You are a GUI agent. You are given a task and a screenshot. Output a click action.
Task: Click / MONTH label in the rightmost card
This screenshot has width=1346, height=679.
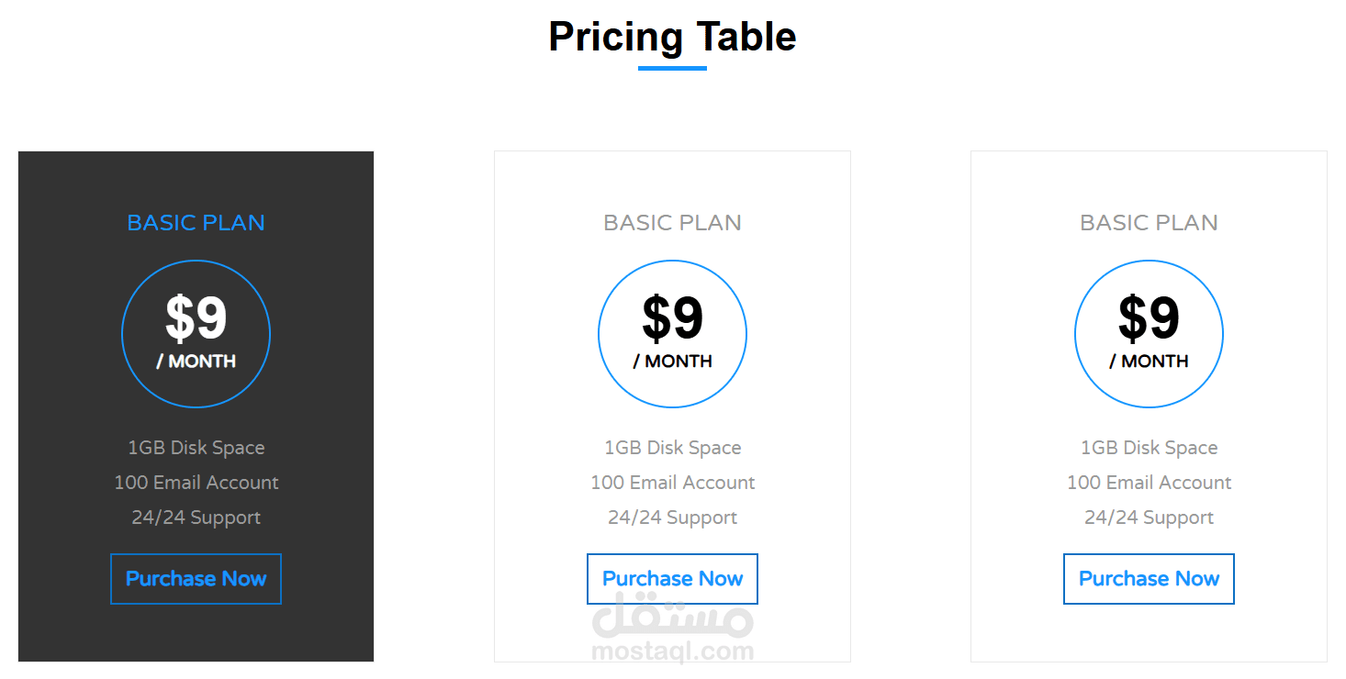(x=1149, y=362)
